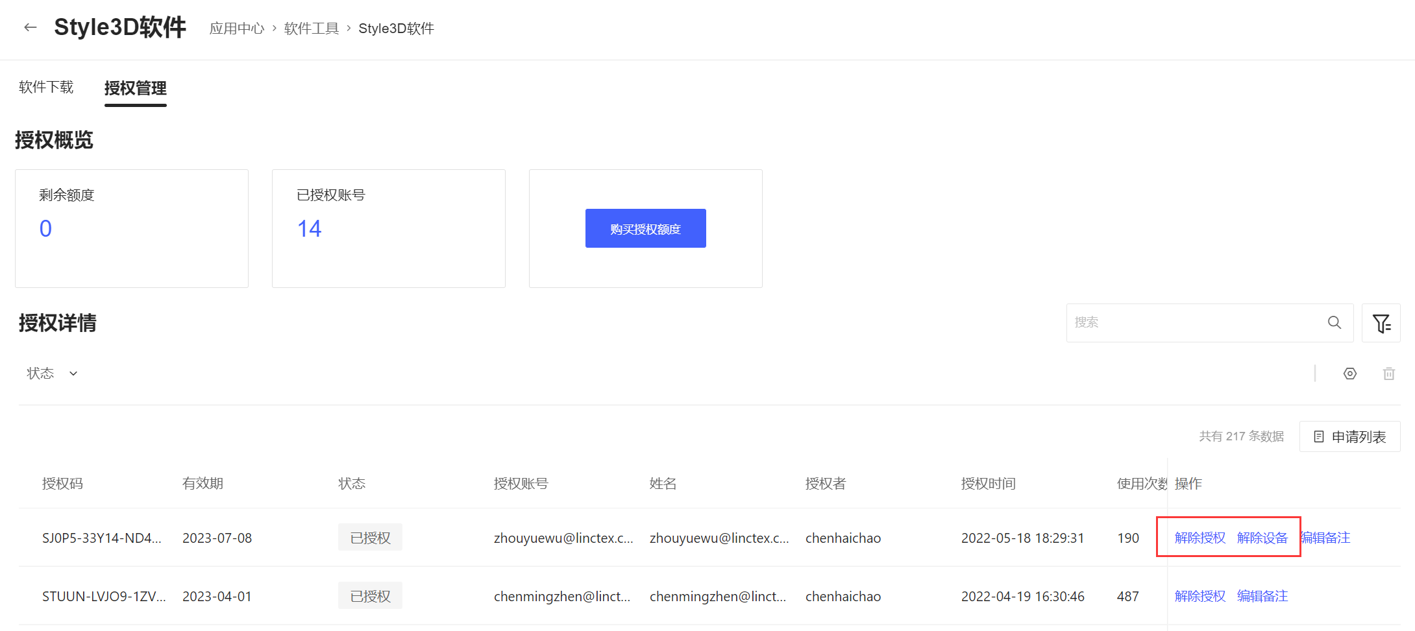Click 解除授权 for chenmingzhen row

point(1200,596)
